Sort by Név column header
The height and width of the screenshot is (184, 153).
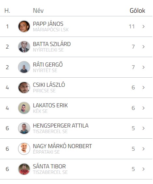(x=38, y=10)
